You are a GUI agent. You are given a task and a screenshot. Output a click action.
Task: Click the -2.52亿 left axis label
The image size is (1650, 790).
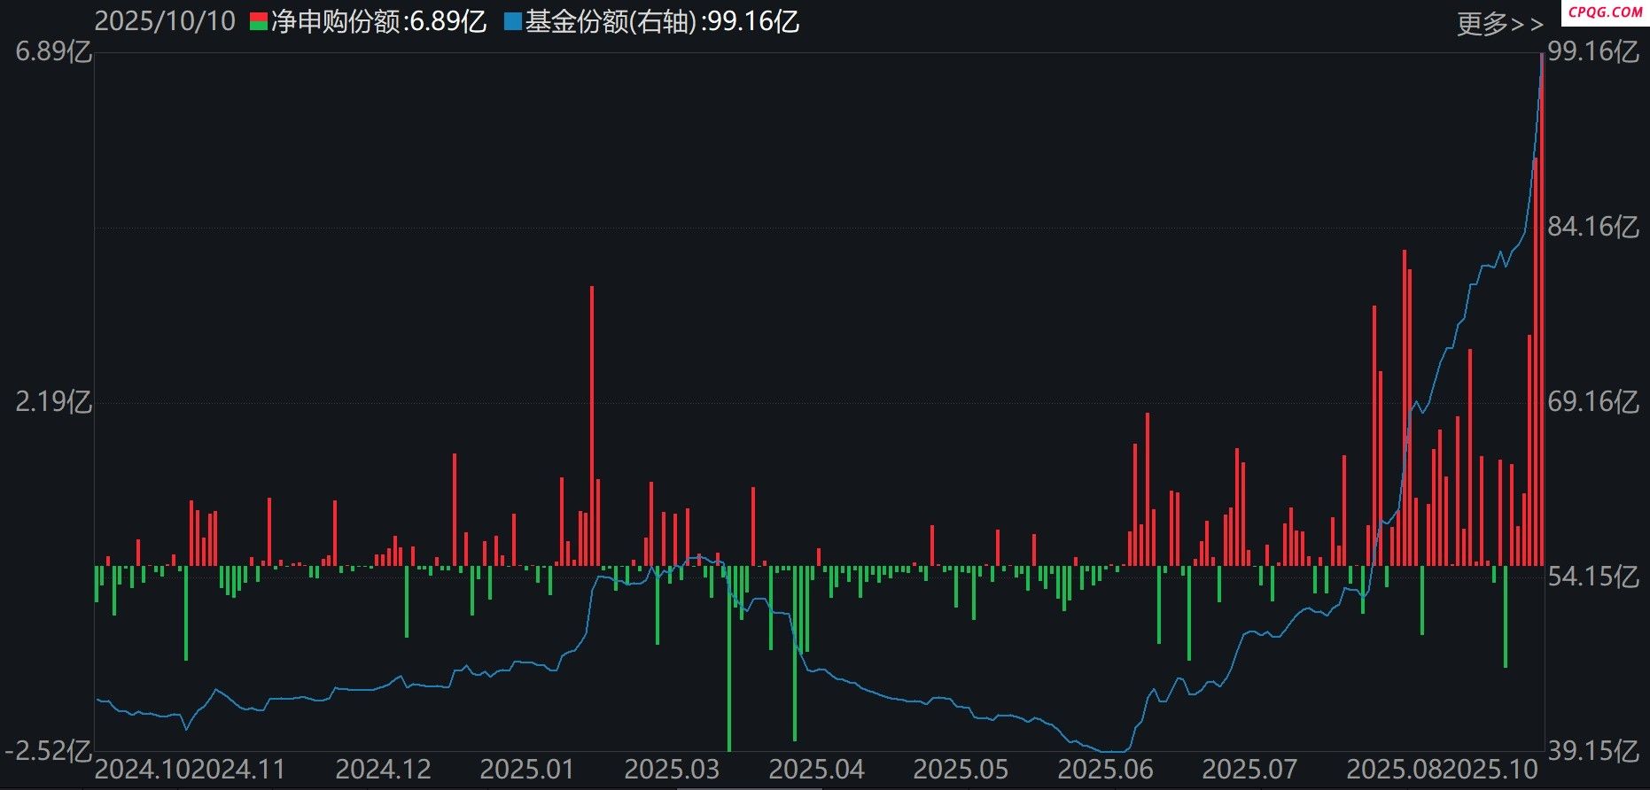[x=48, y=751]
